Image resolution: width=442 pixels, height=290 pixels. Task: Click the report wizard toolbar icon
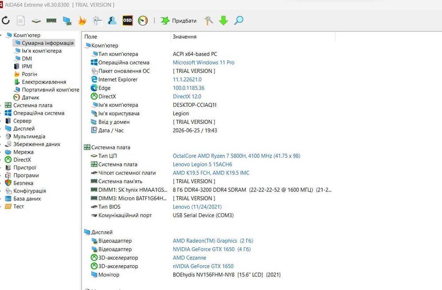(x=98, y=21)
